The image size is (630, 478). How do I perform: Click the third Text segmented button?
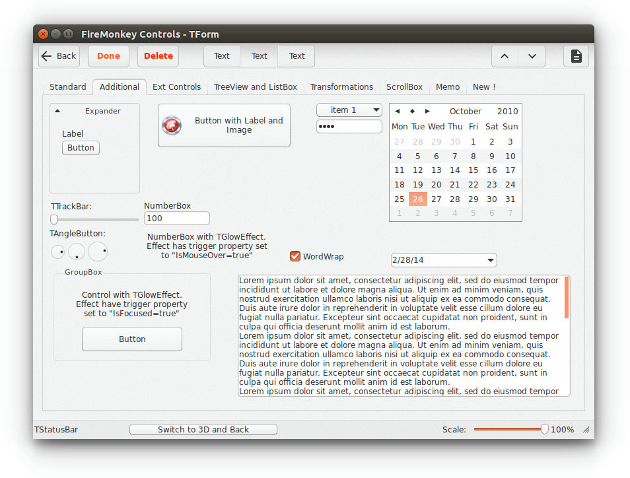(297, 56)
